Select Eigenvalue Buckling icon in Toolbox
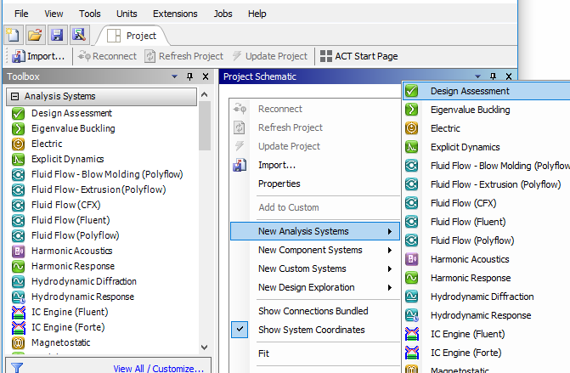 (18, 128)
